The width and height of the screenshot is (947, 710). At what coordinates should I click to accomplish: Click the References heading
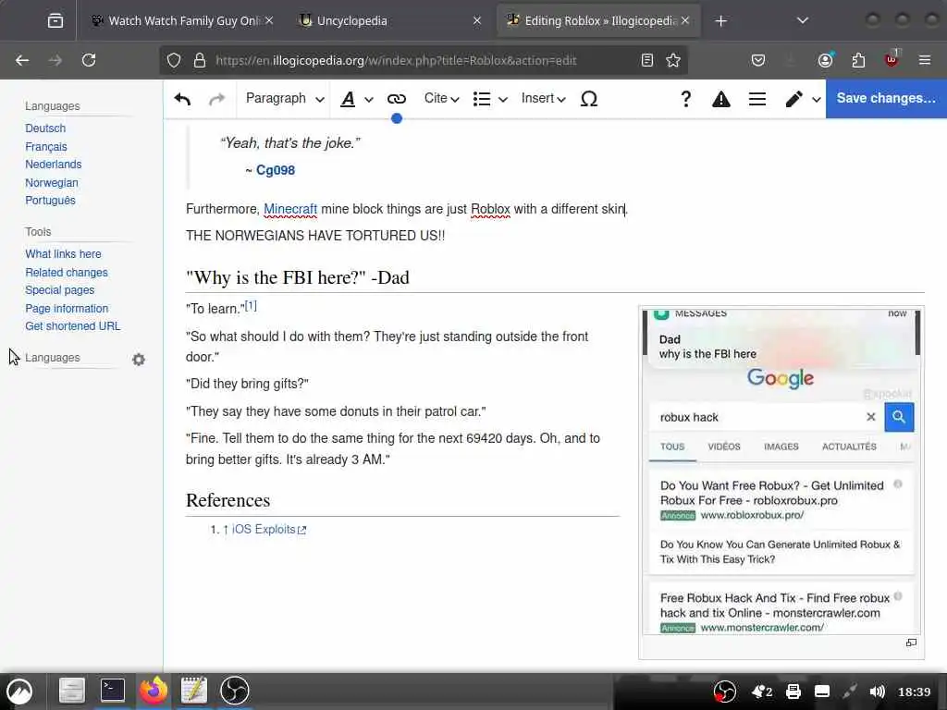pos(228,500)
